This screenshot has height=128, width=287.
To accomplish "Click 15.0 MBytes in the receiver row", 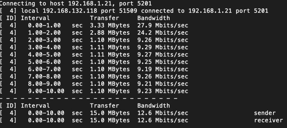I will coord(110,120).
